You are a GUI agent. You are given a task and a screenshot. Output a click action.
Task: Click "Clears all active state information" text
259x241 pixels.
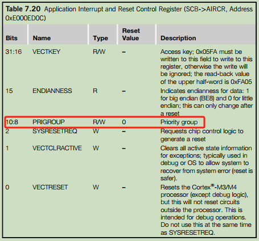click(206, 148)
